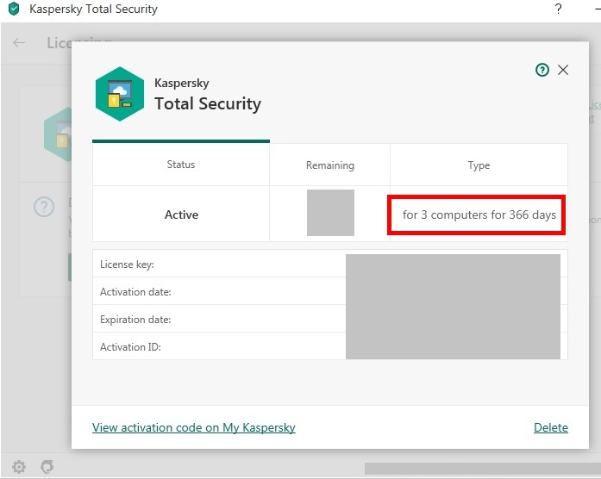Click the green help icon in license dialog
The width and height of the screenshot is (601, 479).
tap(542, 71)
